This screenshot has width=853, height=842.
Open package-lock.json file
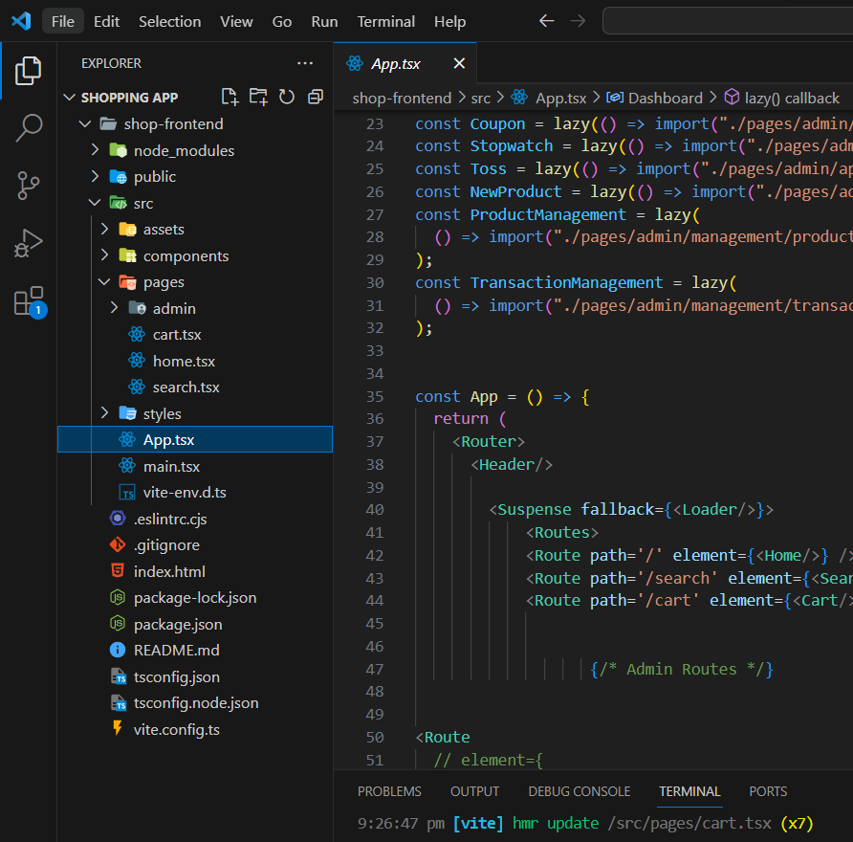[195, 598]
